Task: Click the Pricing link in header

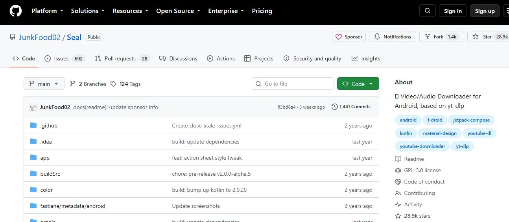Action: (x=262, y=11)
